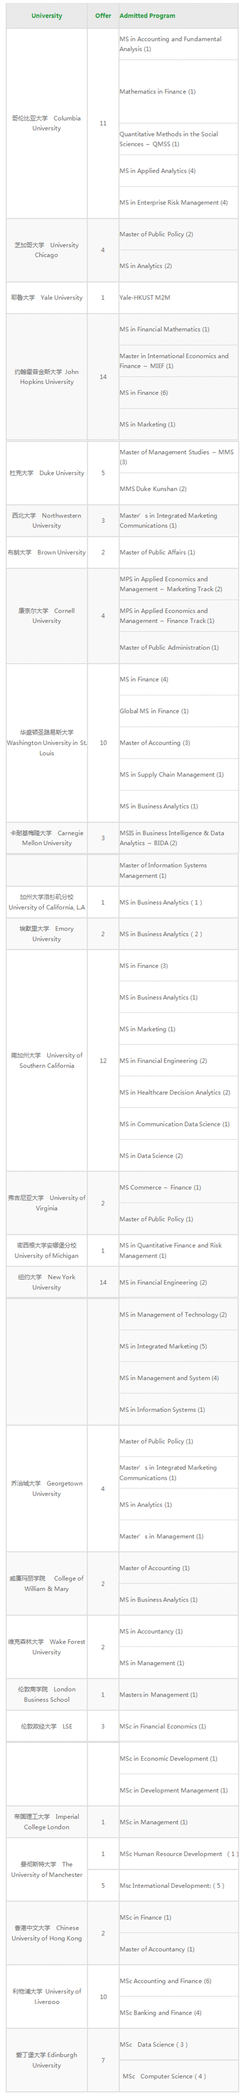Select Imperial College London cell

(46, 1822)
